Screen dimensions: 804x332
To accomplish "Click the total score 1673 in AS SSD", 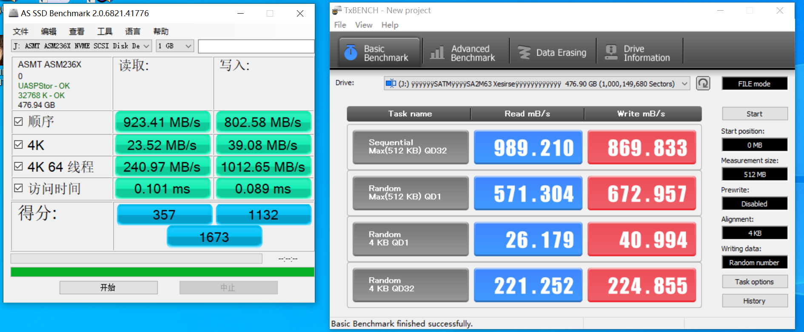I will pos(214,237).
